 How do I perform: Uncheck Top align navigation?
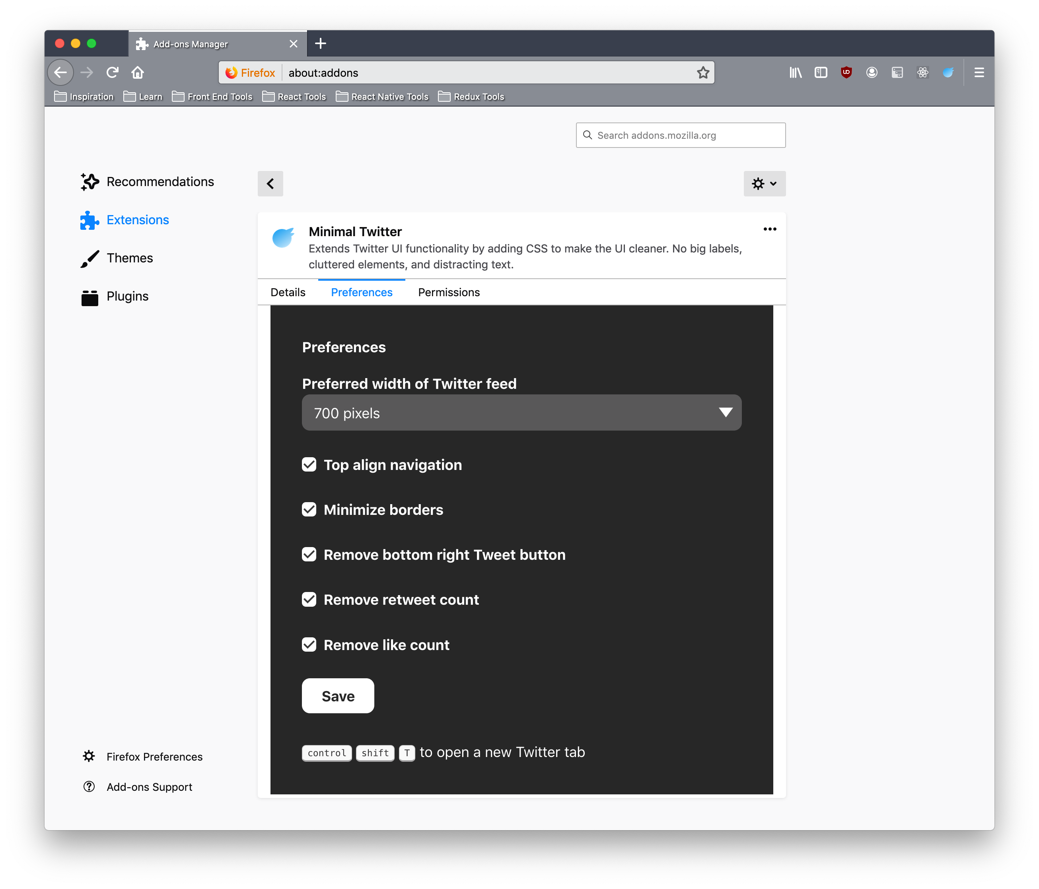tap(309, 464)
